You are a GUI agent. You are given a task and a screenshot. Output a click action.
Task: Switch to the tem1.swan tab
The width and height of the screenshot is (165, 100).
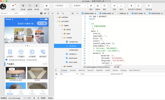click(x=139, y=13)
